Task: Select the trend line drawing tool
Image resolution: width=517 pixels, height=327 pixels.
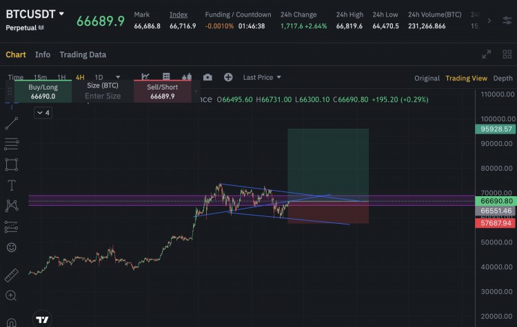Action: point(11,123)
